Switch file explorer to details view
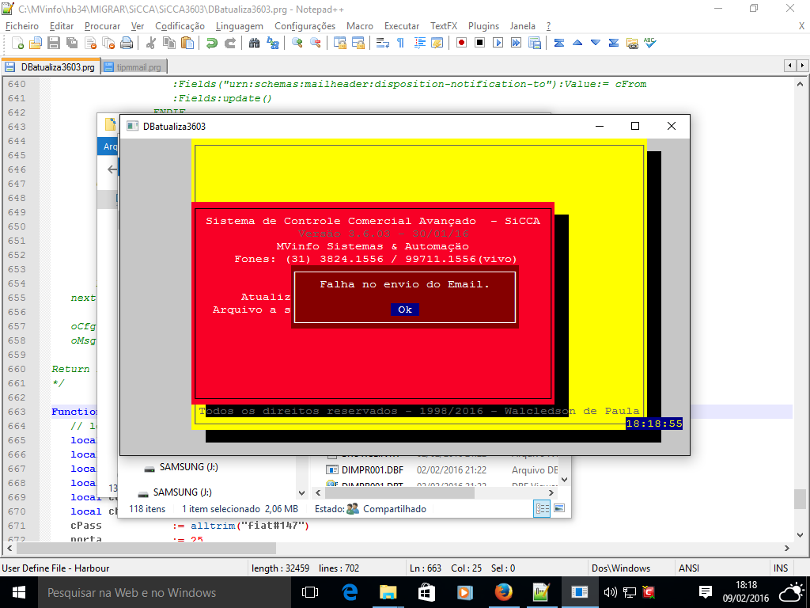Viewport: 810px width, 608px height. coord(543,509)
